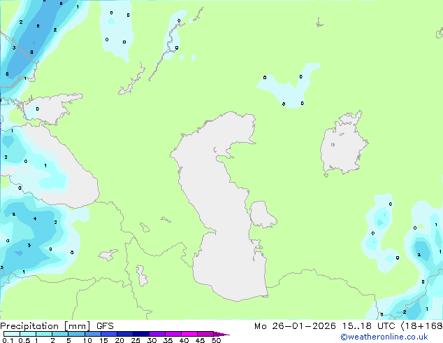Click the 45 to 50 mm legend swatch
The height and width of the screenshot is (343, 443).
pyautogui.click(x=205, y=334)
